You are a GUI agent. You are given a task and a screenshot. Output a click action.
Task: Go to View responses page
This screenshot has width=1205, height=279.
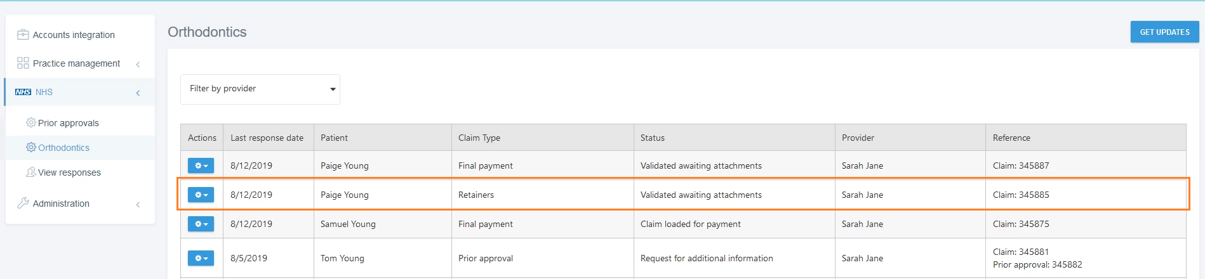[x=69, y=172]
